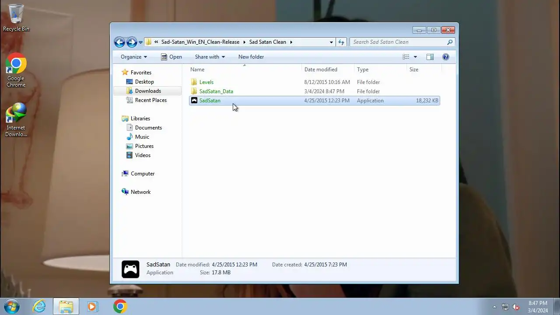Maximize the Explorer window
This screenshot has height=315, width=560.
pos(434,30)
